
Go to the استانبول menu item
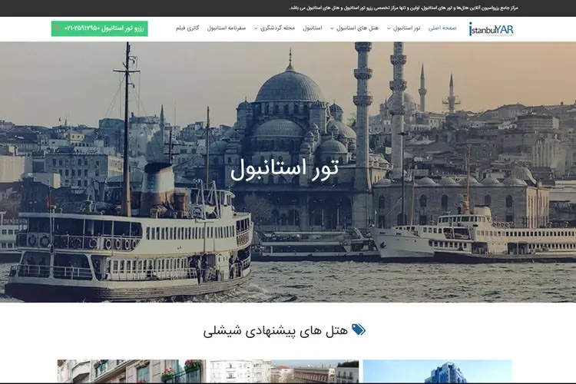(313, 28)
